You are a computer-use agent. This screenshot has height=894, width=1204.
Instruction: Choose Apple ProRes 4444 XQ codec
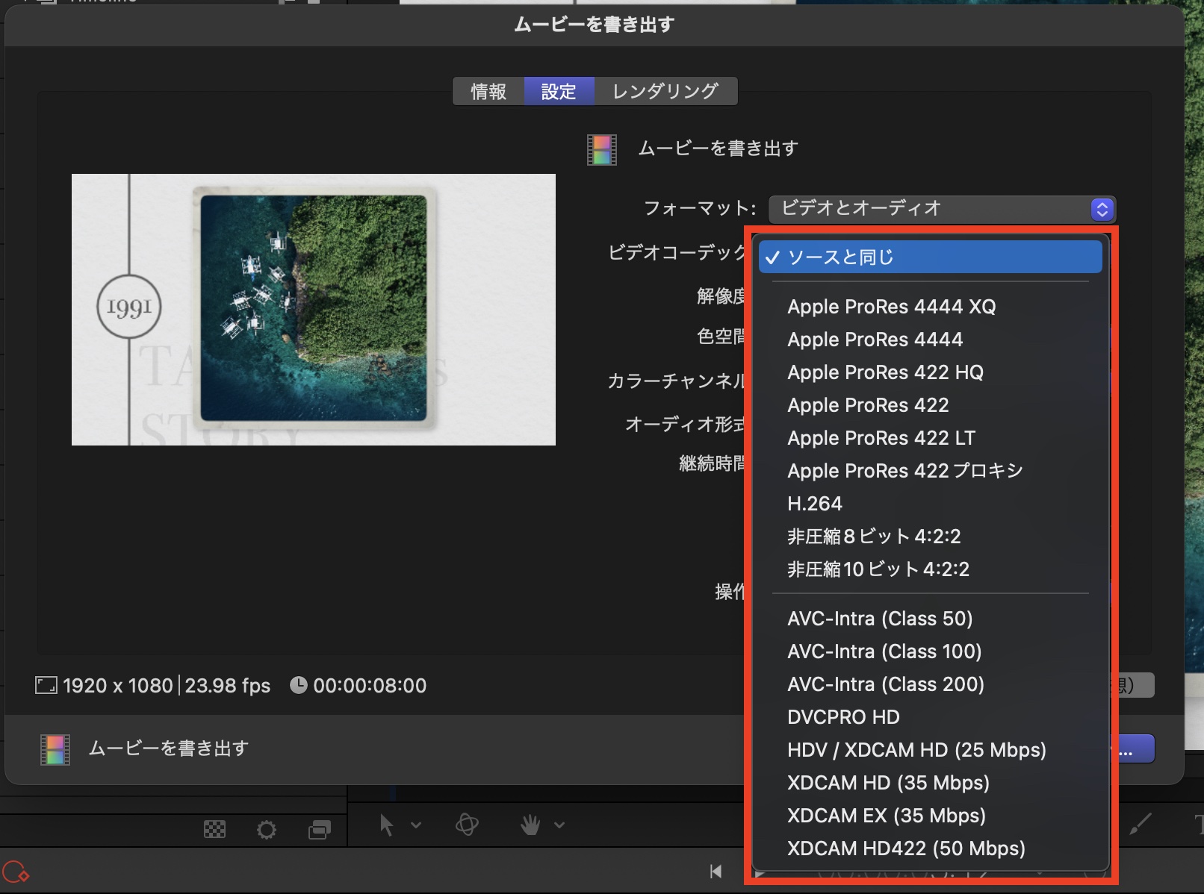[891, 307]
